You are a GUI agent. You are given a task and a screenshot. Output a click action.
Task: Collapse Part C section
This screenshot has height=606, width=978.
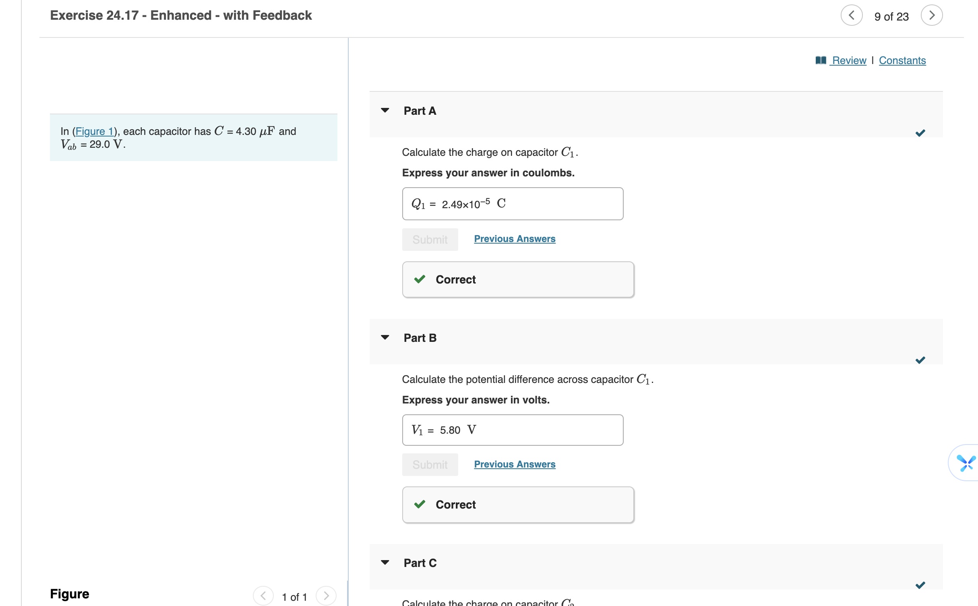pyautogui.click(x=385, y=563)
